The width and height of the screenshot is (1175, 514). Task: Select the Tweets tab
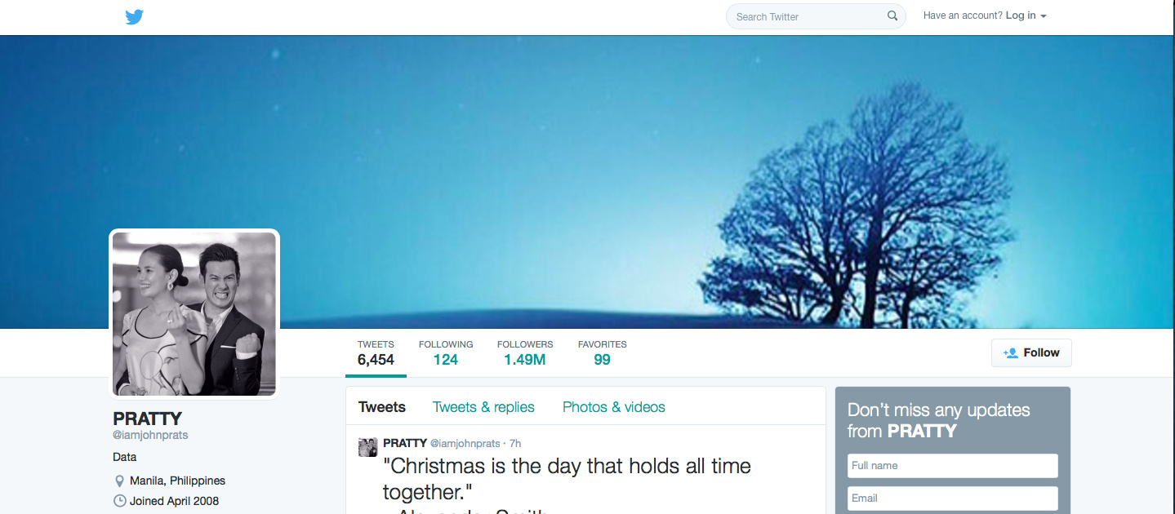(x=382, y=407)
